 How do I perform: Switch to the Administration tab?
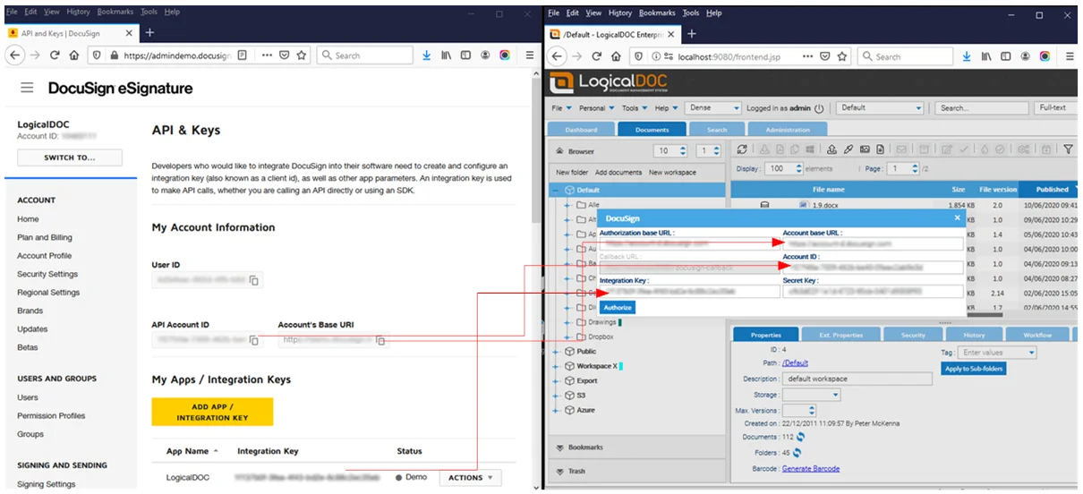tap(787, 130)
